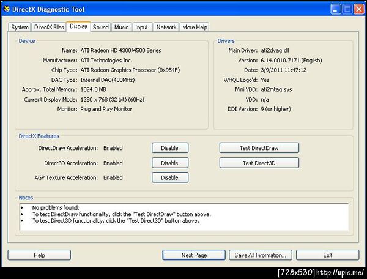Click driver date 3/9/2011 11:47:12
Viewport: 367px width, 279px height.
pos(283,70)
